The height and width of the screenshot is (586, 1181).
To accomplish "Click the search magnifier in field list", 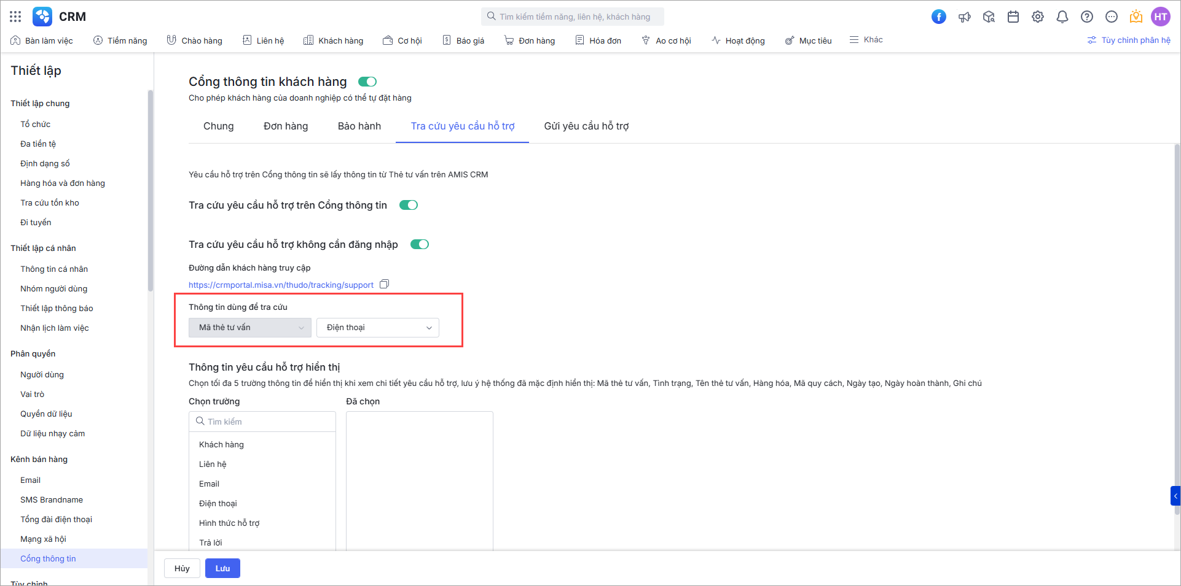I will coord(200,421).
